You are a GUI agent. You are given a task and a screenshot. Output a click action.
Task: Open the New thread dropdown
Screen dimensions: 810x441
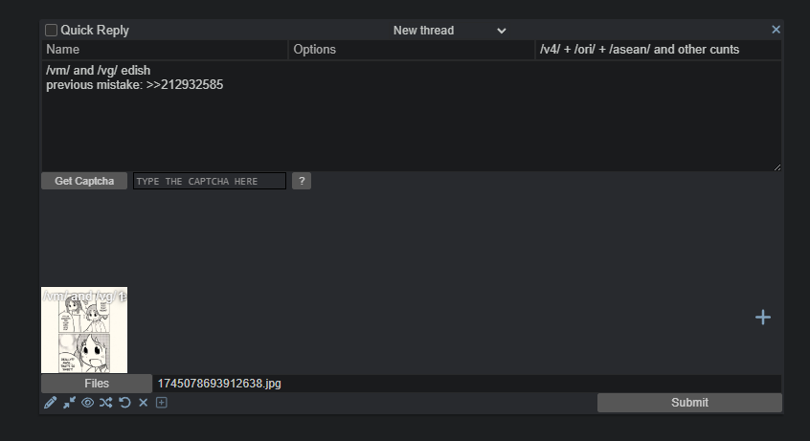pos(449,31)
